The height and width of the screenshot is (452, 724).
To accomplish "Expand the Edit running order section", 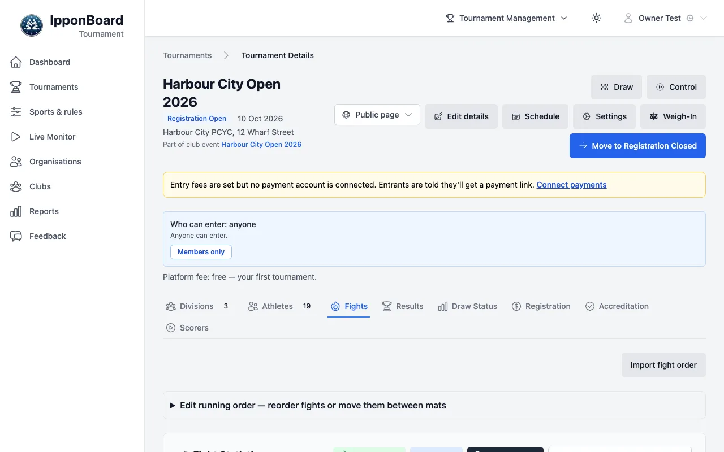I will pyautogui.click(x=434, y=405).
